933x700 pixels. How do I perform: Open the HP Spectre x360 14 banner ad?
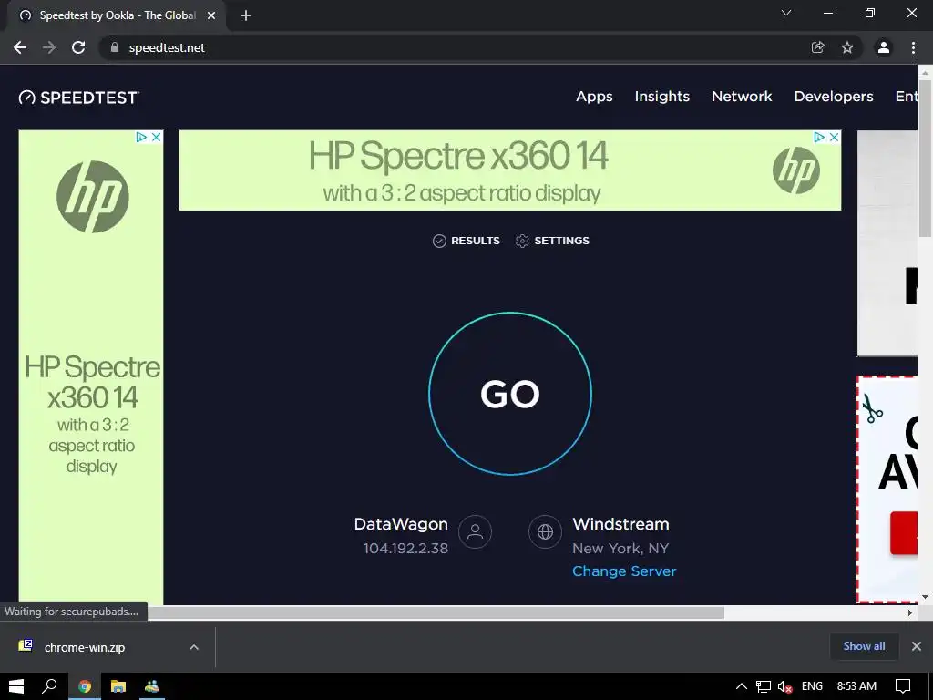[x=510, y=170]
